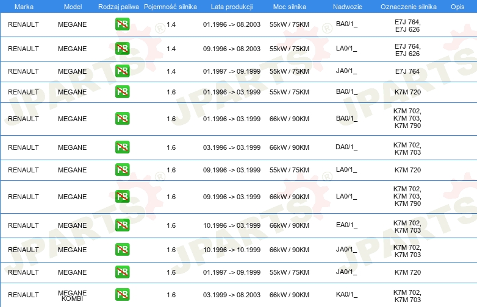Select 1.6 capacity in the EA0/1_ row
The image size is (477, 307).
point(171,225)
